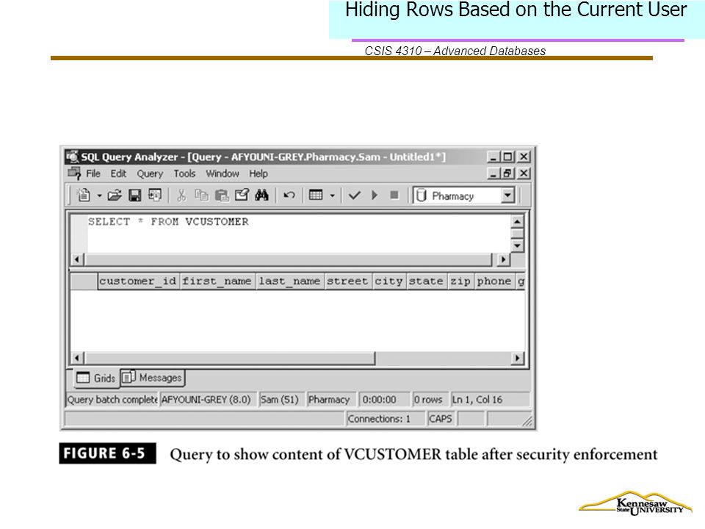The width and height of the screenshot is (705, 529).
Task: Switch to the Messages tab
Action: point(153,378)
